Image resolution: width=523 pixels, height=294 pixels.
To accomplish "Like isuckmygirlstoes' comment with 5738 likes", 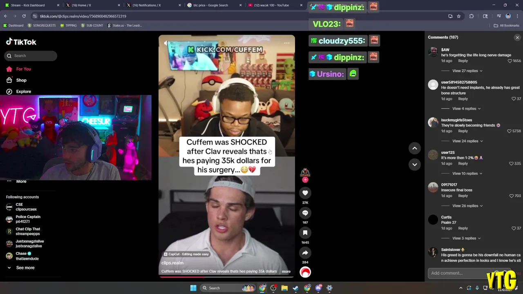I will click(x=509, y=131).
